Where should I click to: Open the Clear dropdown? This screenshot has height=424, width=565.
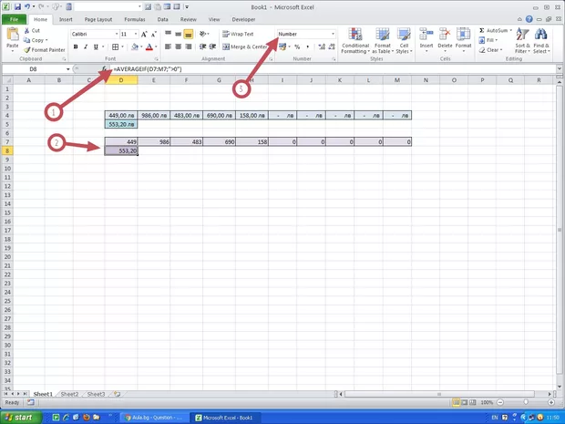click(x=491, y=50)
